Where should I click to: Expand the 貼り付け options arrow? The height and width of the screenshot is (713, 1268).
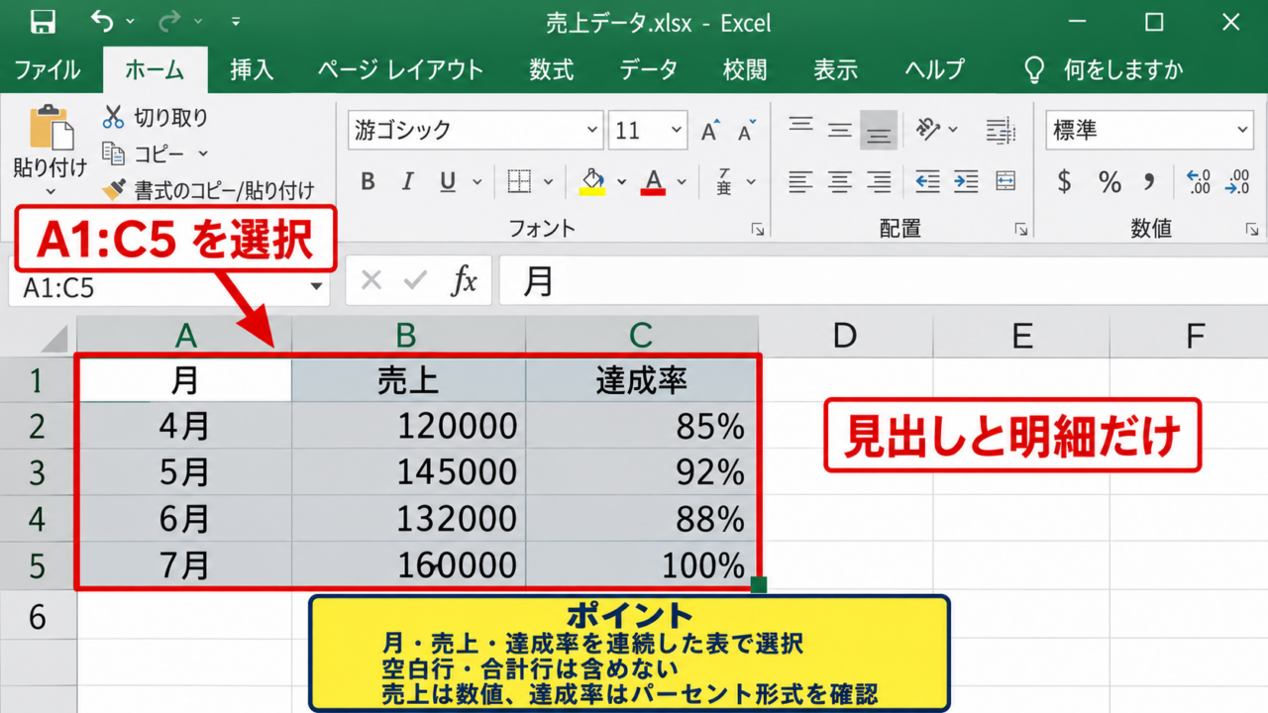coord(51,191)
